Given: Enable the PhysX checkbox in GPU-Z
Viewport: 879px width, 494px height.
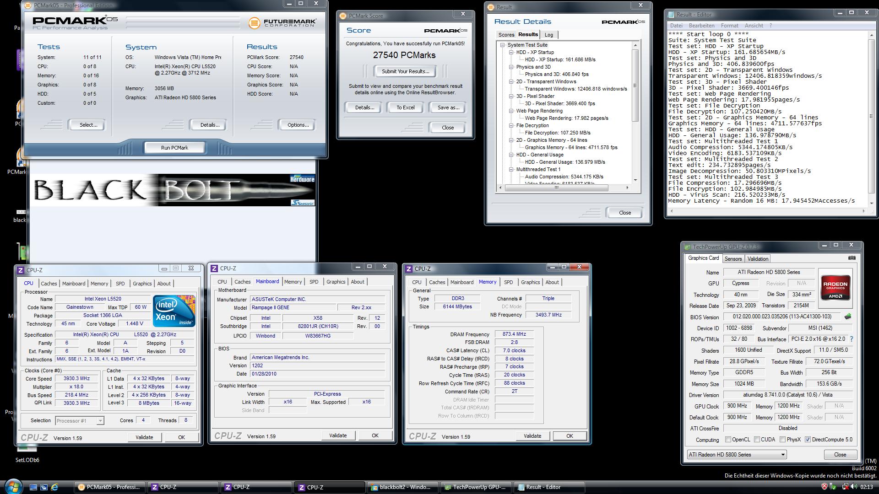Looking at the screenshot, I should click(x=782, y=440).
